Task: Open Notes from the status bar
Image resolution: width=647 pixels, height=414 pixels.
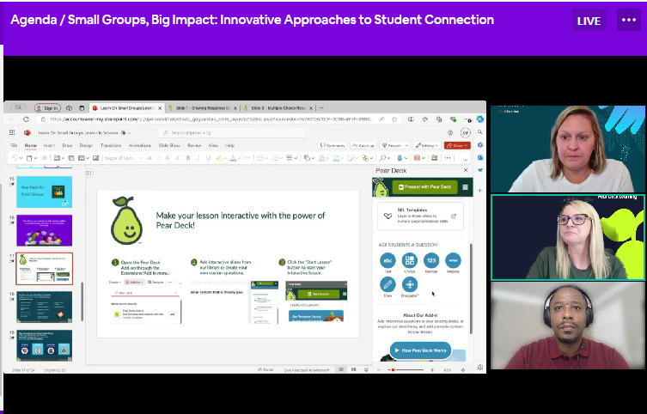Action: click(x=266, y=370)
